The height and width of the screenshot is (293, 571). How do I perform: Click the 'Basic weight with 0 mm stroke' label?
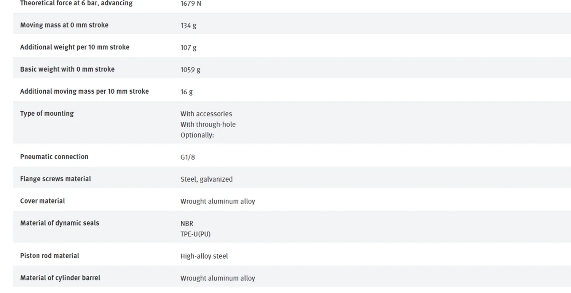coord(67,69)
